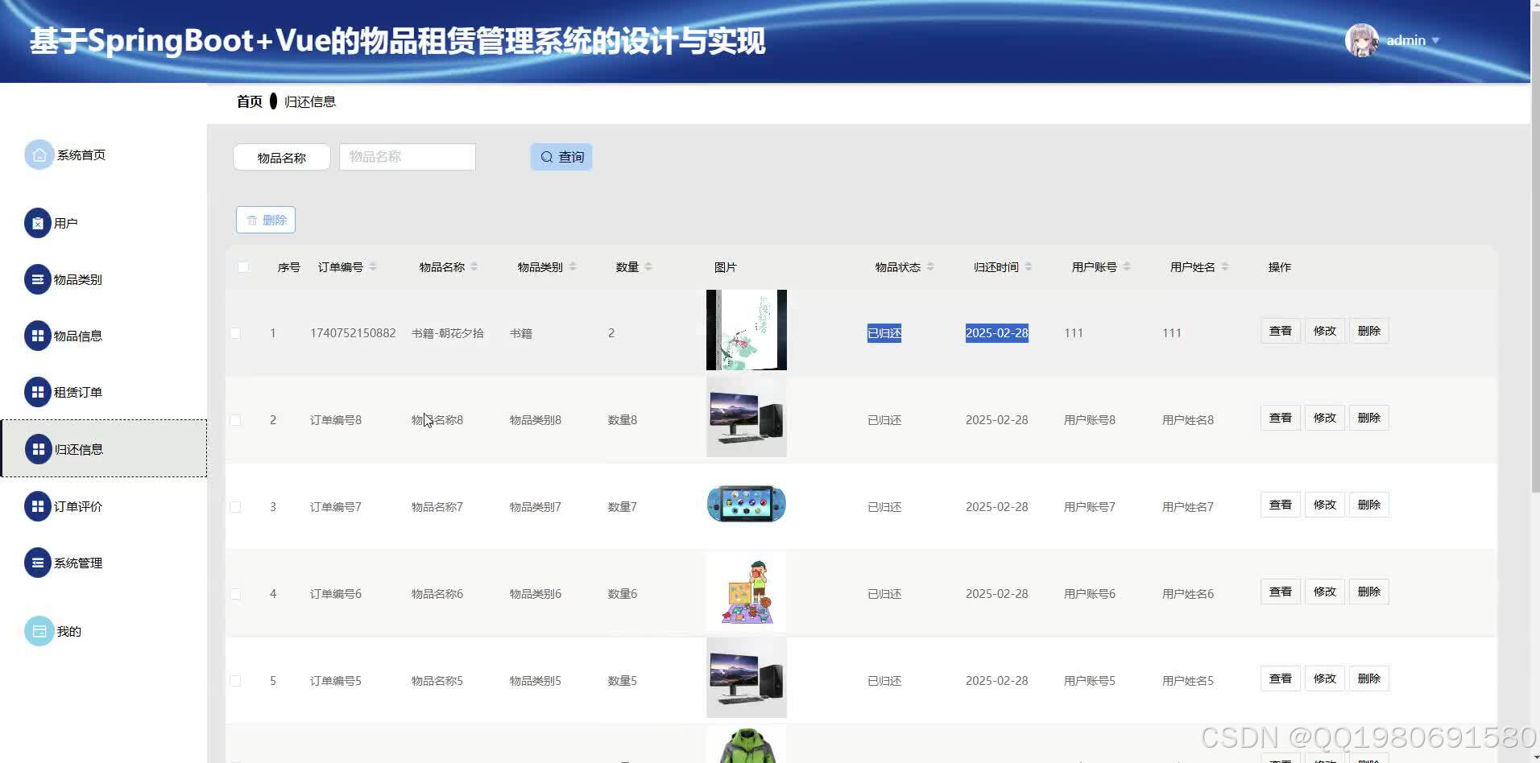Select the checkbox beside 订单编号7
1540x763 pixels.
(235, 507)
